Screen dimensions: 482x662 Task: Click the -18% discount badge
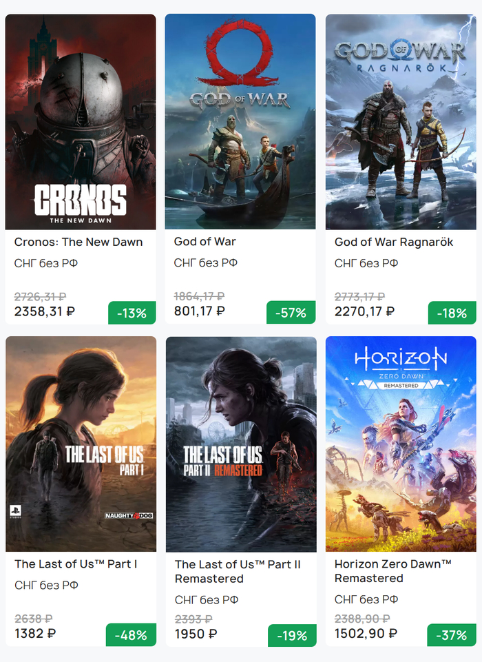452,313
